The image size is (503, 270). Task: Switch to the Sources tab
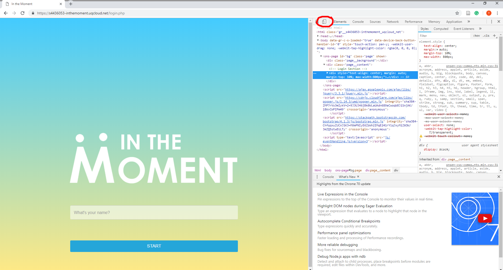(375, 22)
